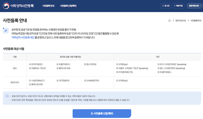Click the 로그인 button
Image resolution: width=203 pixels, height=119 pixels.
166,6
